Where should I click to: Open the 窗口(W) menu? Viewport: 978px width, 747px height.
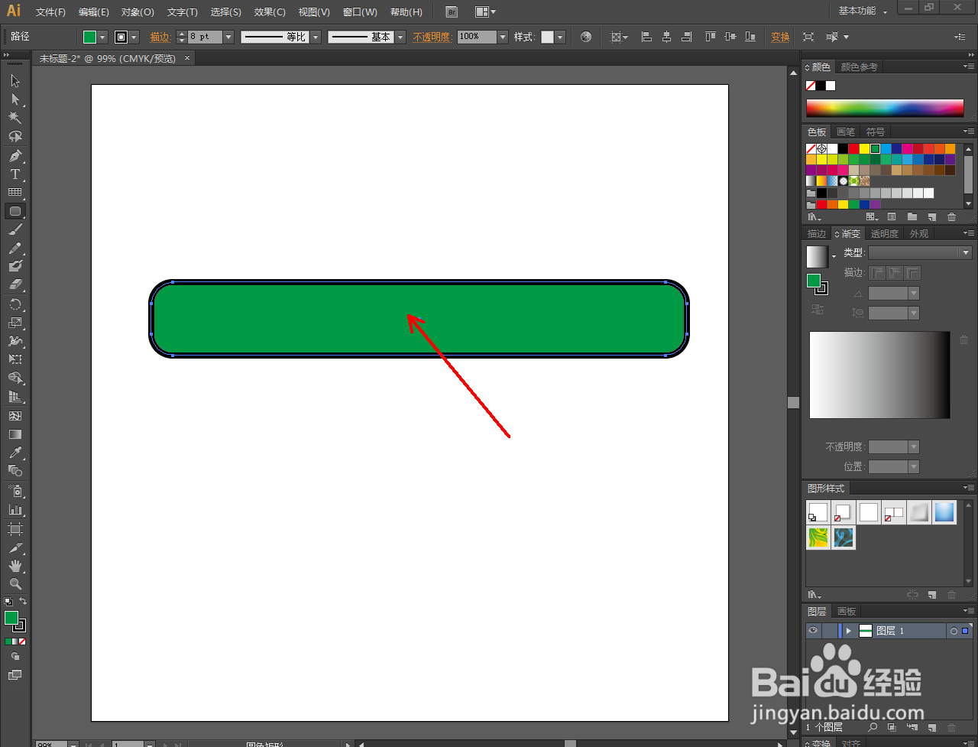[x=360, y=12]
